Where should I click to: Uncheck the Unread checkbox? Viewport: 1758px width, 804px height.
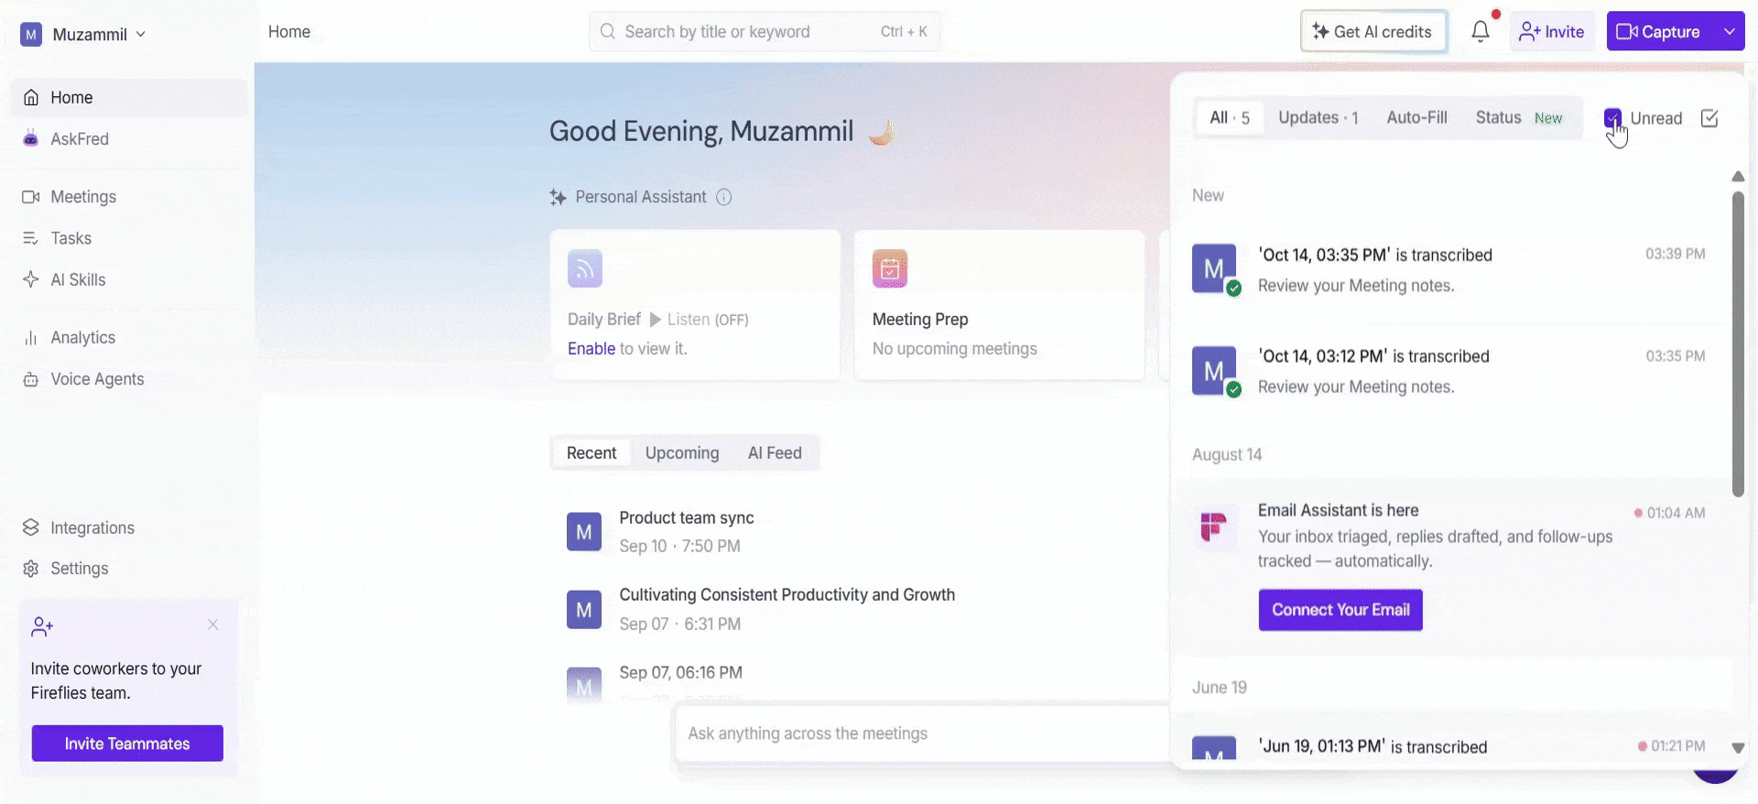point(1612,118)
